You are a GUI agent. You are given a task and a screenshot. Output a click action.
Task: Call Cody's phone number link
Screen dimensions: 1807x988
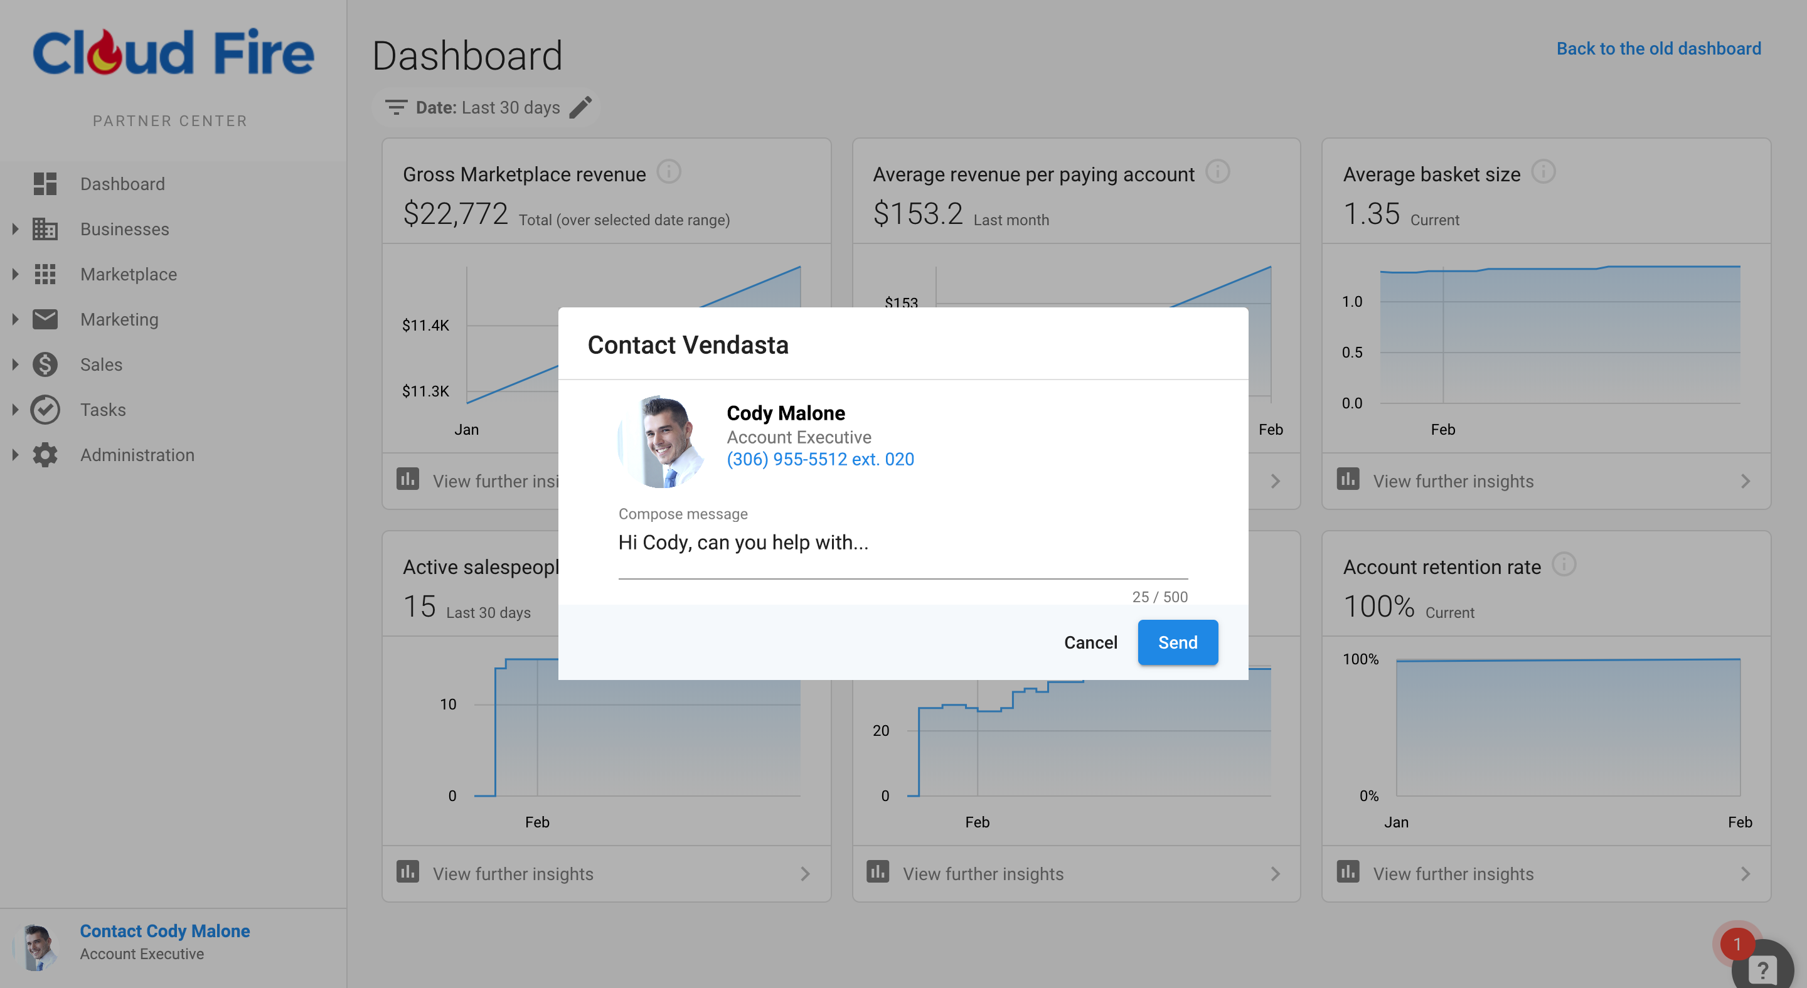[820, 459]
